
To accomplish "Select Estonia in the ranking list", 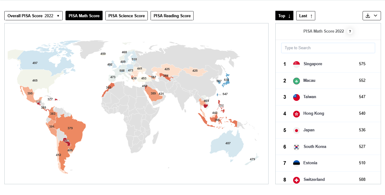I will pyautogui.click(x=328, y=163).
